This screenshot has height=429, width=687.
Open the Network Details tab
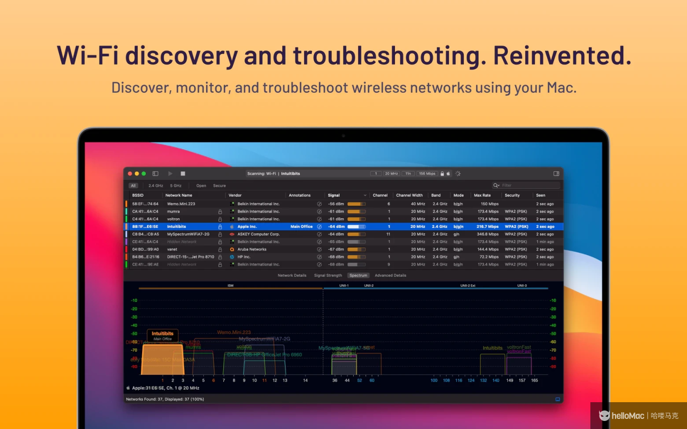[x=292, y=276]
